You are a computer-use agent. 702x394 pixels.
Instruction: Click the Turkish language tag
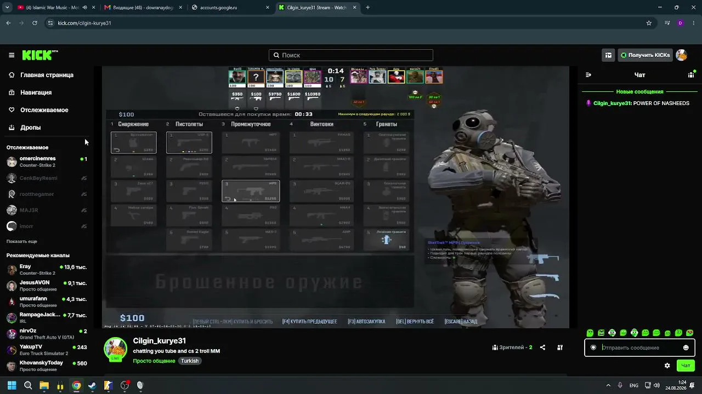(x=190, y=361)
